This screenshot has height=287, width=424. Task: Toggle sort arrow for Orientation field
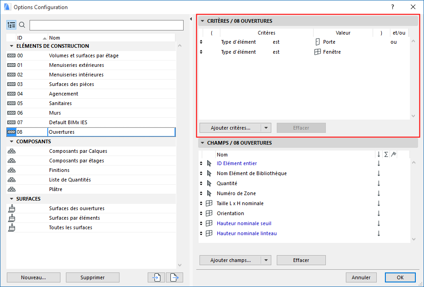coord(379,213)
